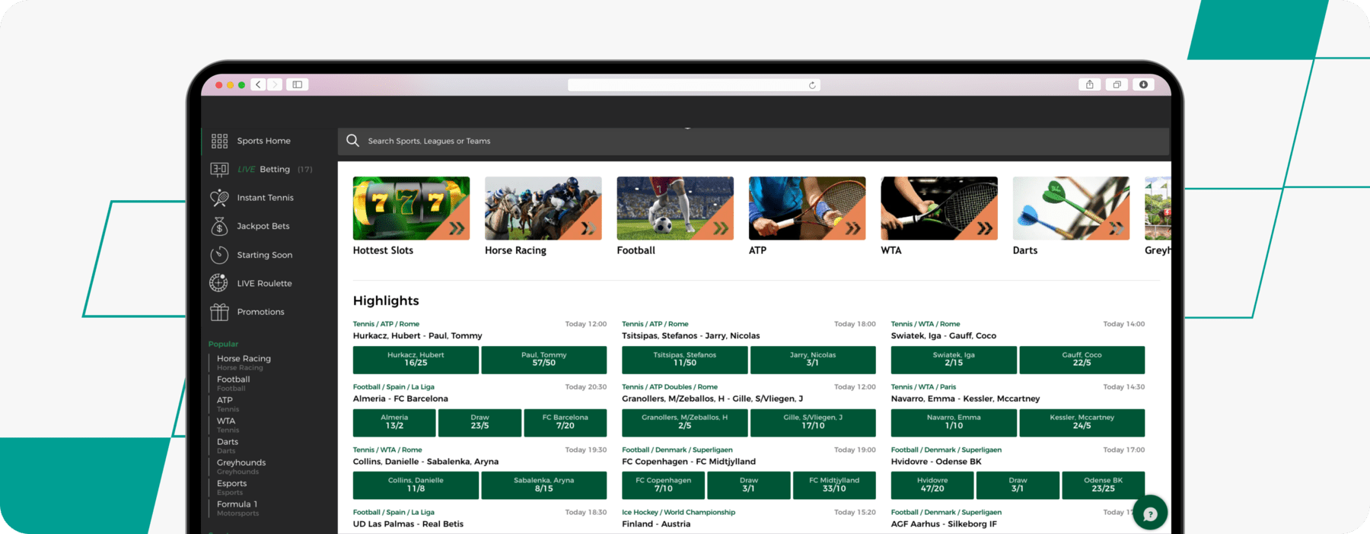Bet on Jarry, Nicolas at 3/1
The height and width of the screenshot is (534, 1370).
[x=813, y=360]
